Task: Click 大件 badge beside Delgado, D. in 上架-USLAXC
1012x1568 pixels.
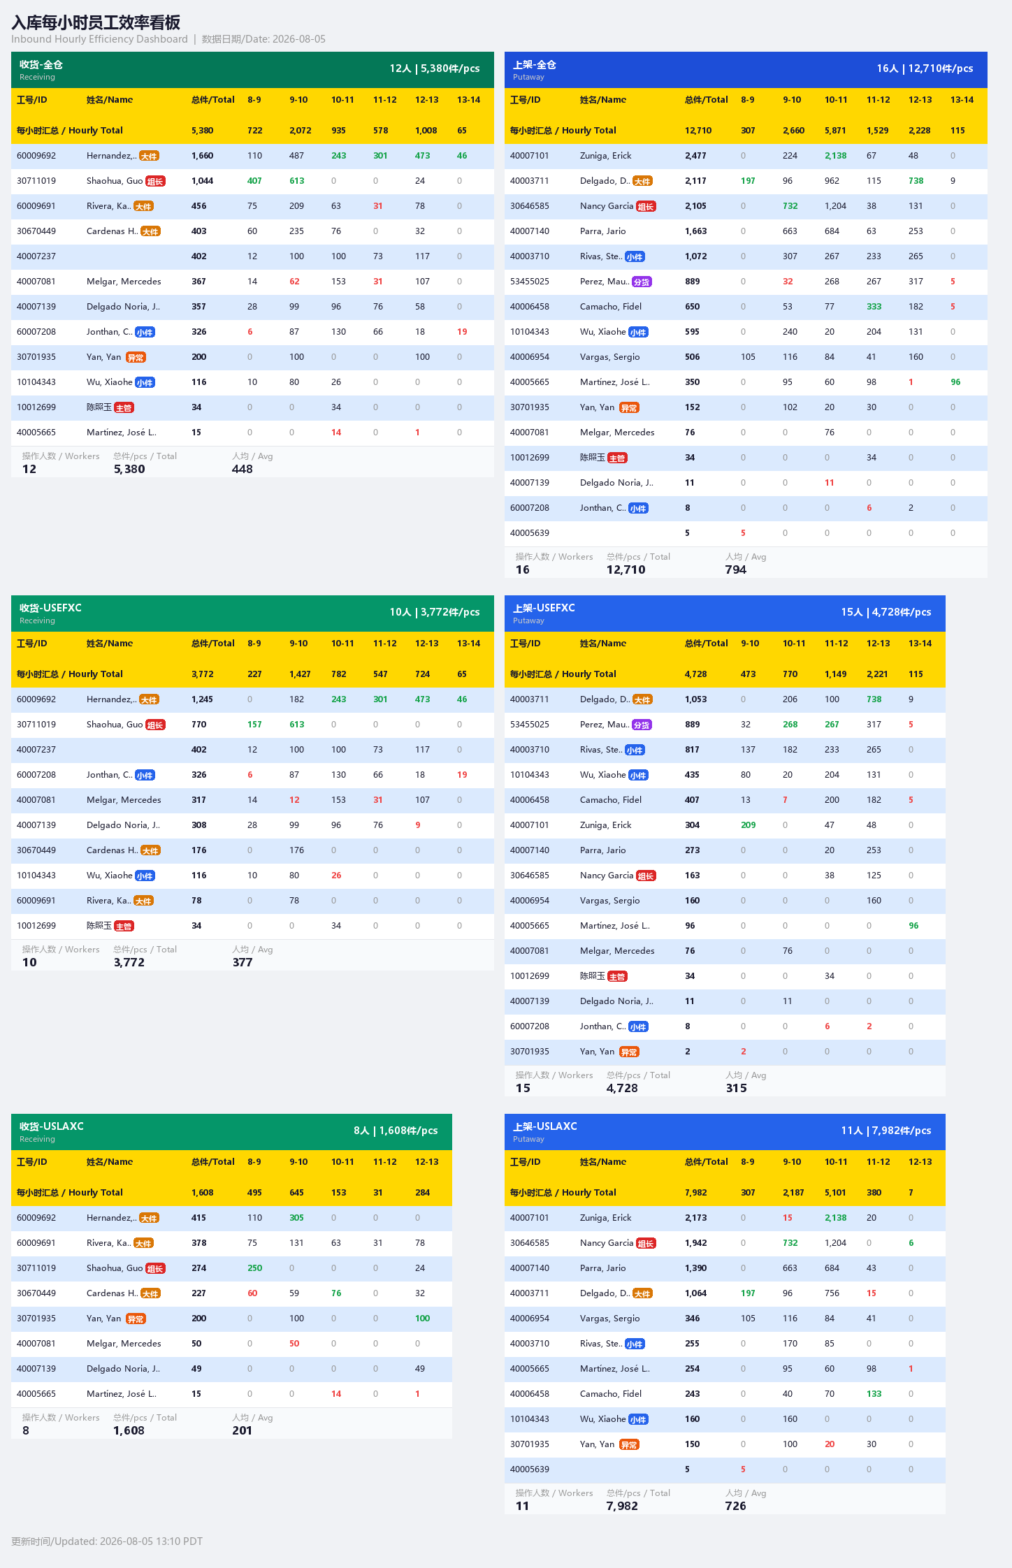Action: tap(642, 1293)
